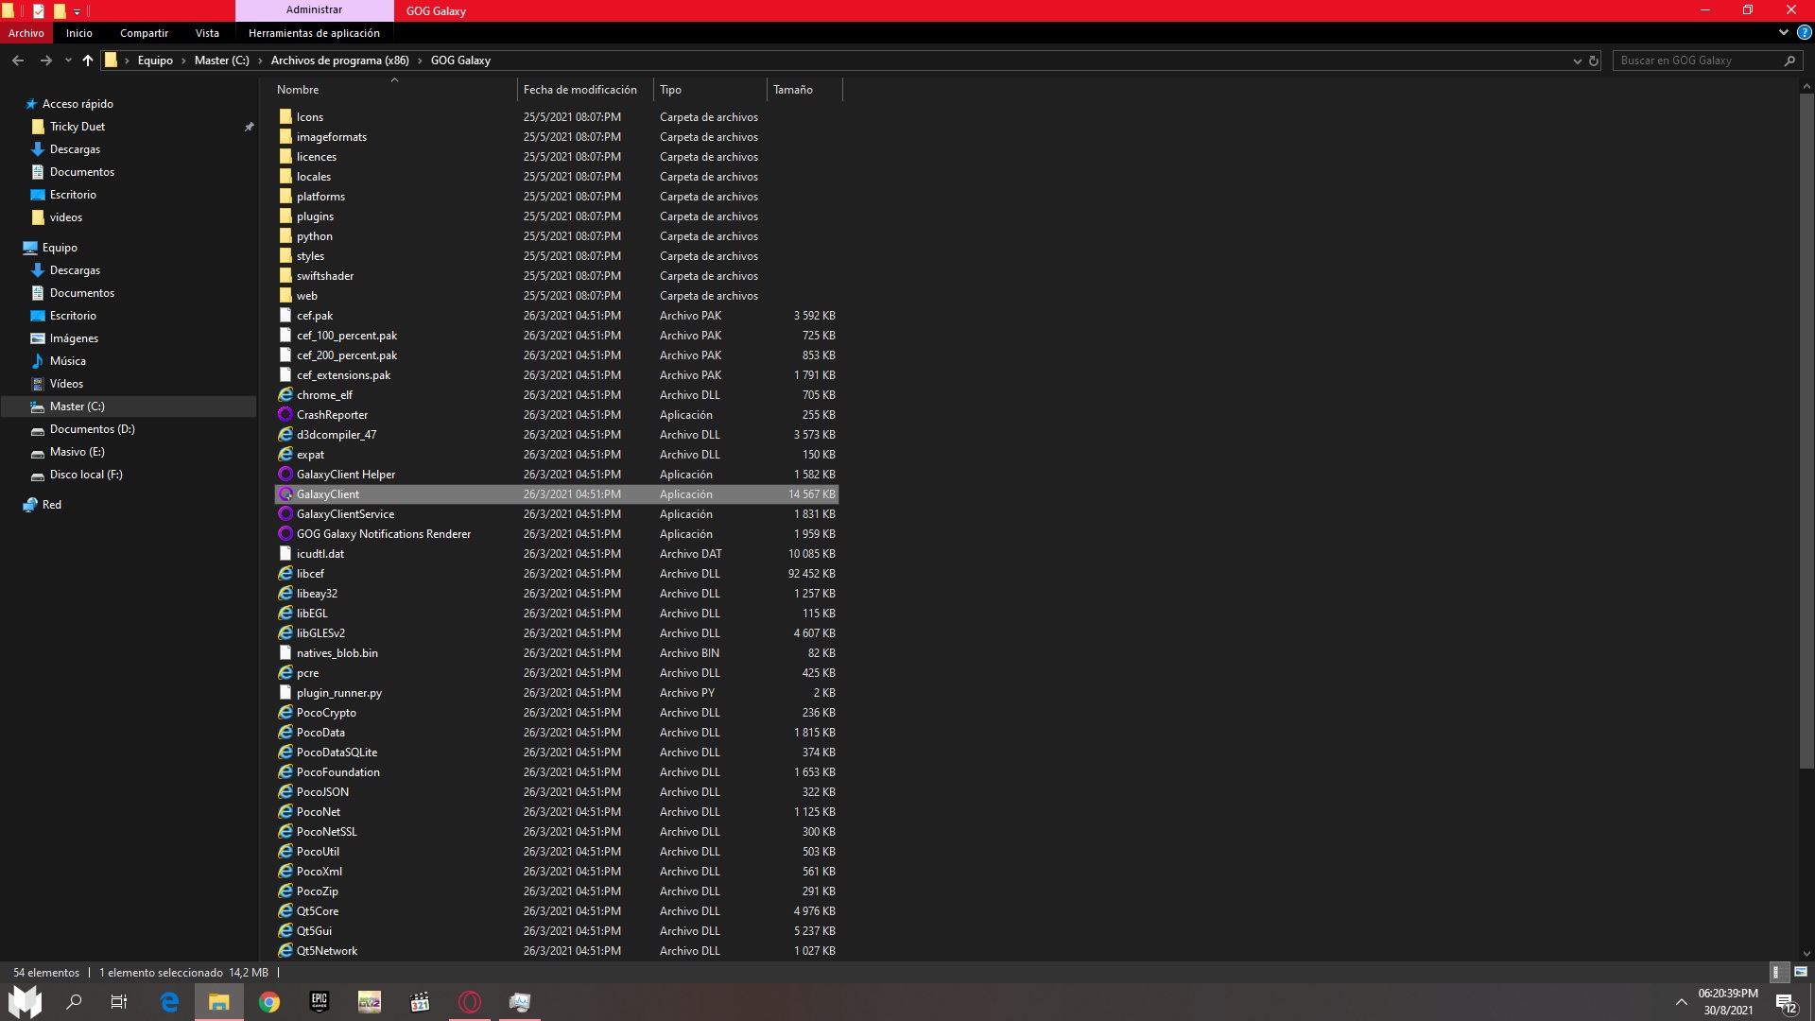Open Imágenes in navigation pane

point(74,338)
